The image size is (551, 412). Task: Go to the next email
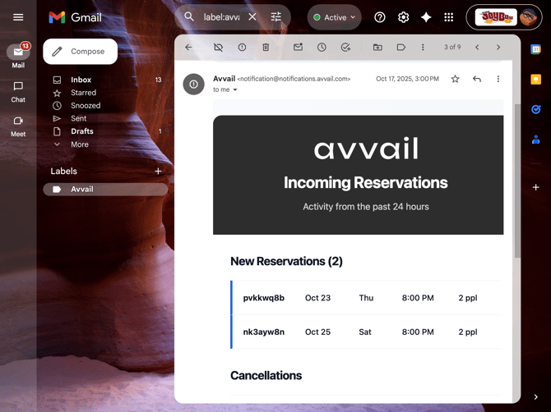(x=498, y=48)
